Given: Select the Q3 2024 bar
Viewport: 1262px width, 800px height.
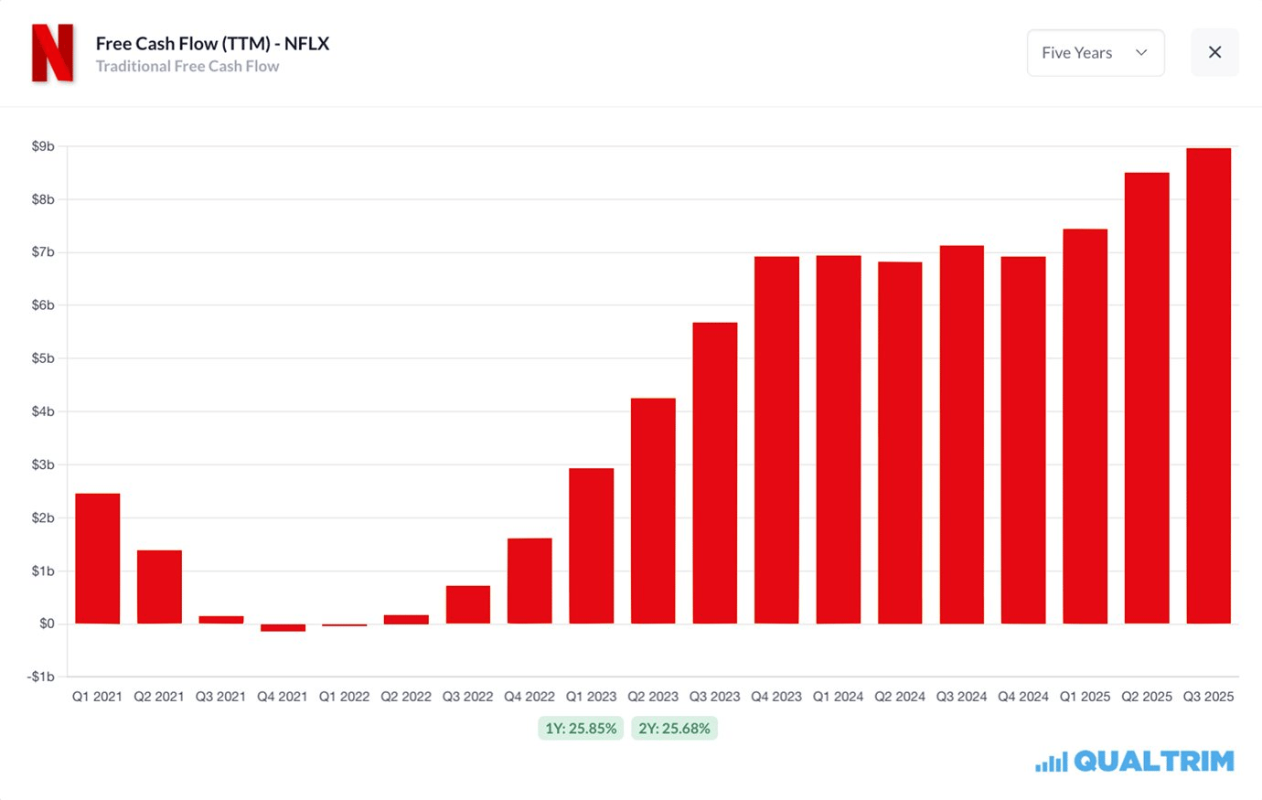Looking at the screenshot, I should tap(962, 434).
